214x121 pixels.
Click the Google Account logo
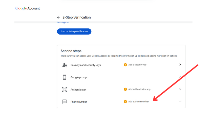28,8
